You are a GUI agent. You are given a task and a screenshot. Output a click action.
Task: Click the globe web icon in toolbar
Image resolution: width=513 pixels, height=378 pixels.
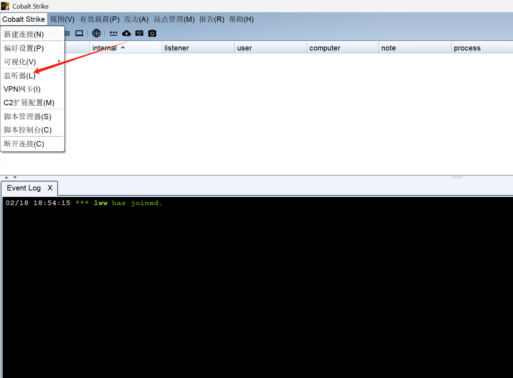96,33
